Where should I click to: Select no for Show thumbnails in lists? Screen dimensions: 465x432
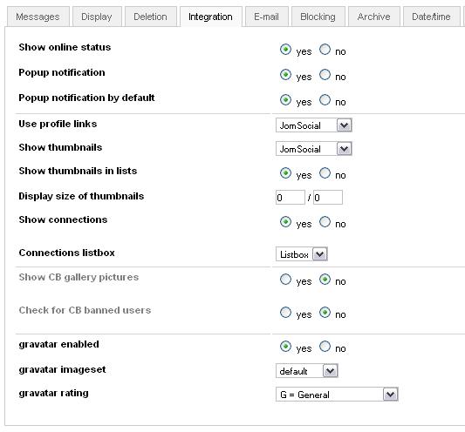tap(325, 173)
